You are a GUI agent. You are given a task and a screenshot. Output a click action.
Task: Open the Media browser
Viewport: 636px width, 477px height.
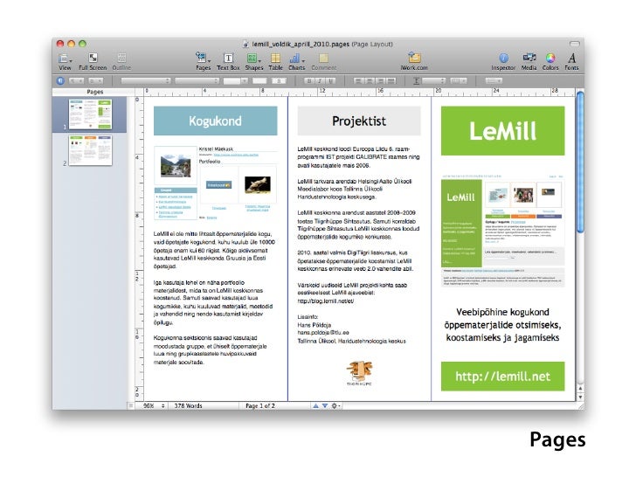[x=529, y=62]
